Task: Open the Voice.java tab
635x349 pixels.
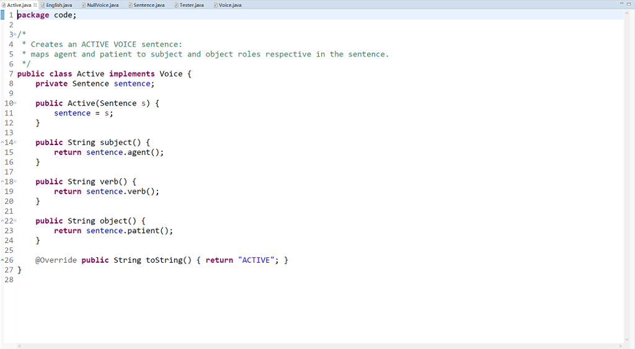Action: click(x=230, y=5)
